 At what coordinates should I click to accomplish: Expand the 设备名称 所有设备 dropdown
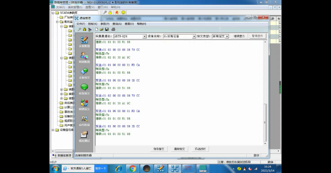[x=194, y=36]
